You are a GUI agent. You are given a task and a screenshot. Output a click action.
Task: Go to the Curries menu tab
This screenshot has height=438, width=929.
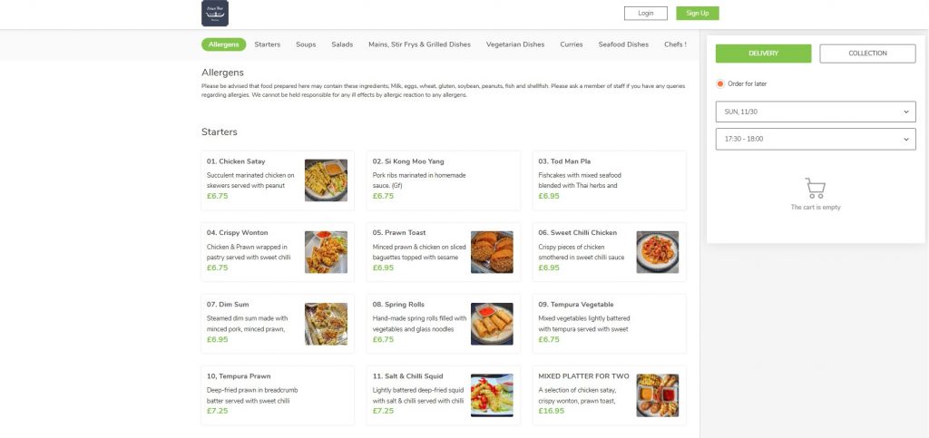click(x=572, y=44)
